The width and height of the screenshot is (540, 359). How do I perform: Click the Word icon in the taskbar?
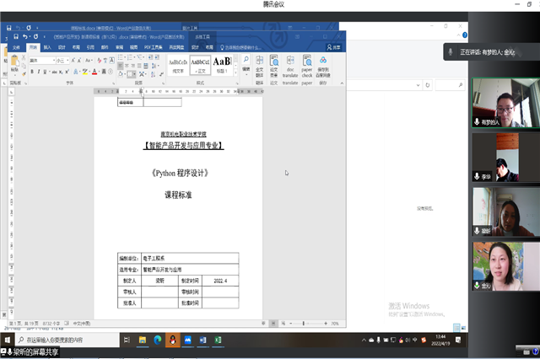point(202,340)
